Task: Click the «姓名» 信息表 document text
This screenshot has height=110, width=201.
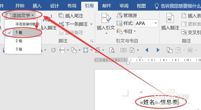Action: pyautogui.click(x=159, y=102)
